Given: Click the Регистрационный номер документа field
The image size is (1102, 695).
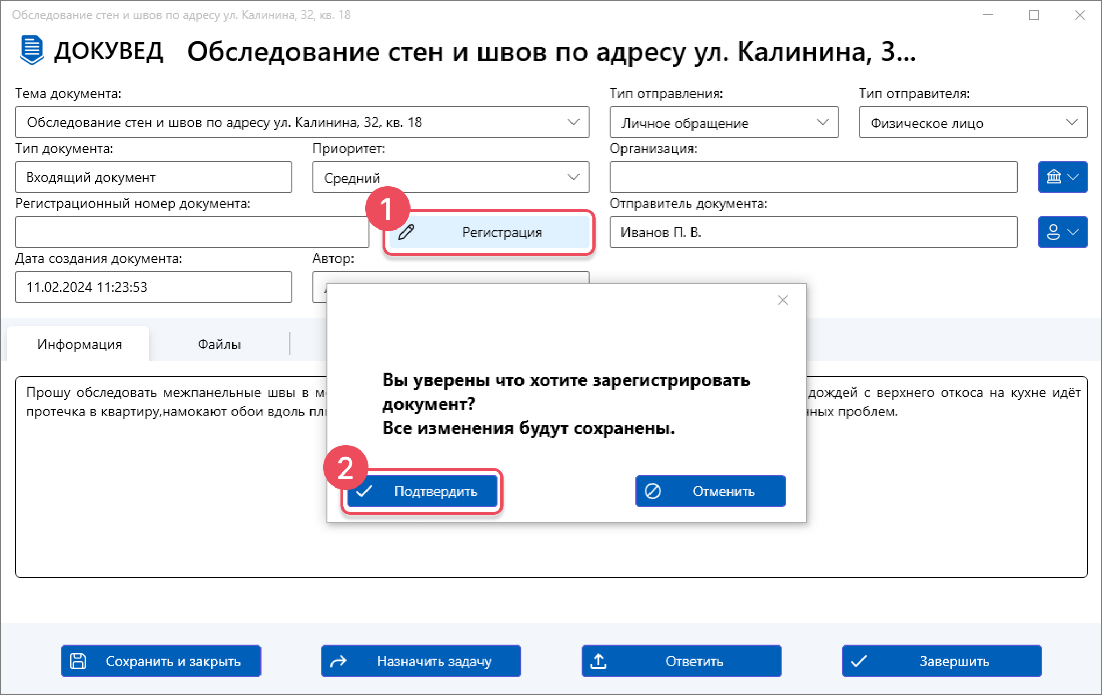Looking at the screenshot, I should (x=192, y=232).
